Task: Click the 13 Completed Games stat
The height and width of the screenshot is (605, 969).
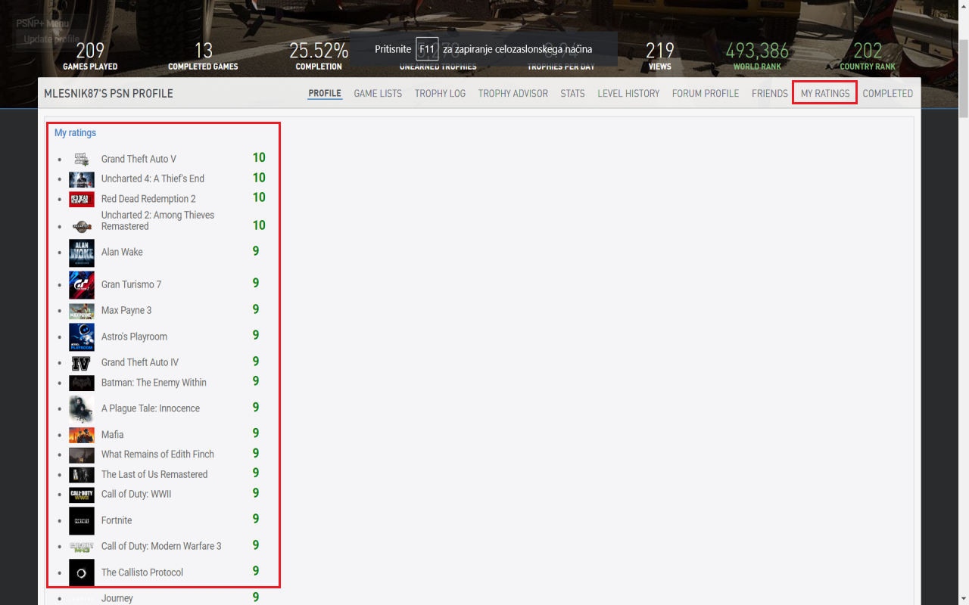Action: (203, 56)
